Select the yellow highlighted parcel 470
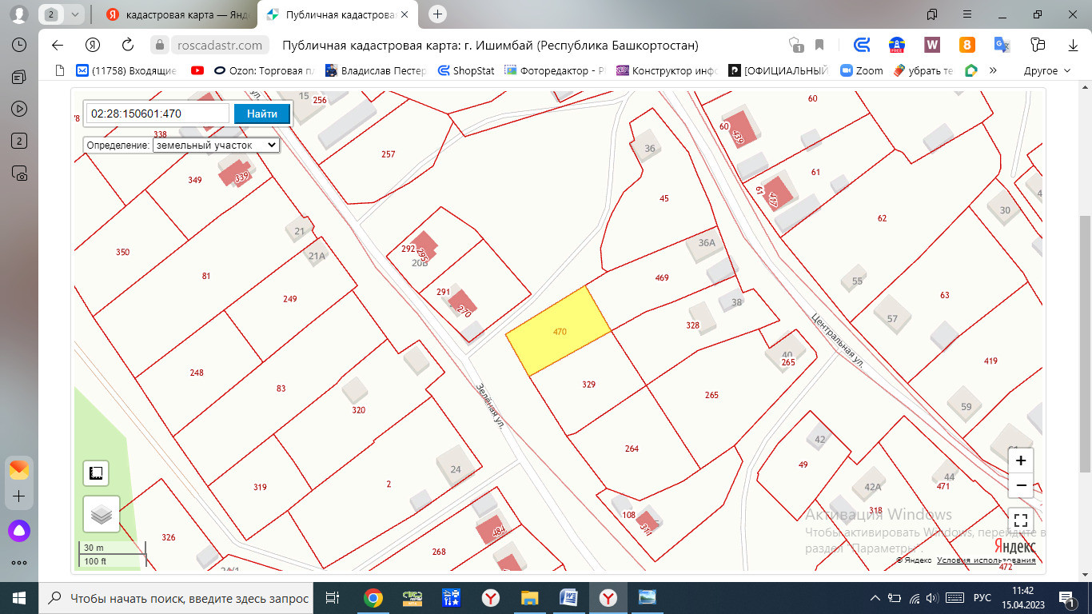1092x614 pixels. click(x=560, y=331)
